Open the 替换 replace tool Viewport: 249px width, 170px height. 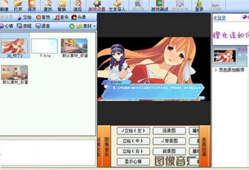62,6
